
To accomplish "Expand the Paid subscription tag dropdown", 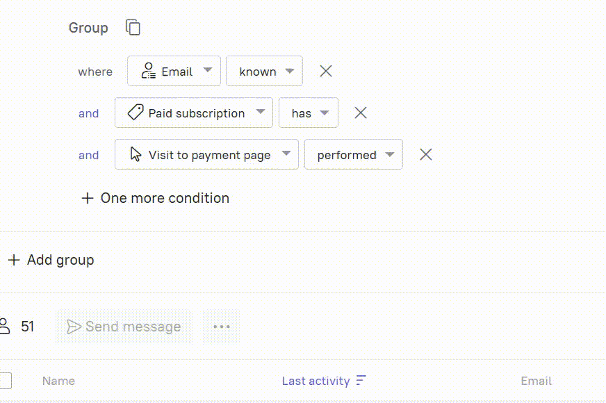I will tap(194, 113).
